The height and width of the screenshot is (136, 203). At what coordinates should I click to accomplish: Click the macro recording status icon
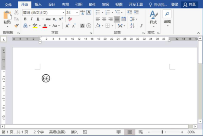coord(85,132)
